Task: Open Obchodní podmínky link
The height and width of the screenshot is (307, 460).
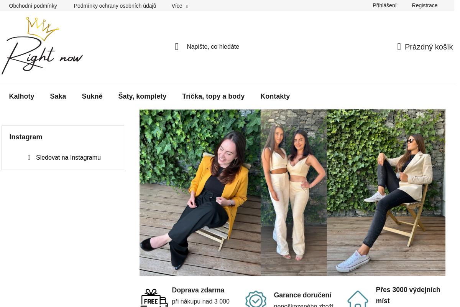Action: [33, 6]
